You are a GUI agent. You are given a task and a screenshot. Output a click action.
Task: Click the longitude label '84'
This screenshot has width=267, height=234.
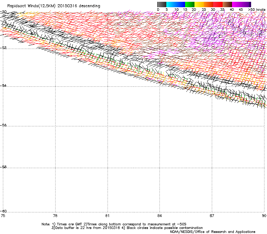[159, 216]
